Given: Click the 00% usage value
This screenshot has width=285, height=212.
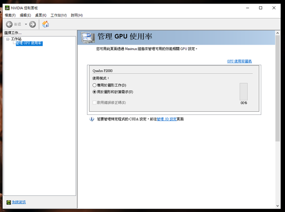Looking at the screenshot, I should [x=244, y=103].
